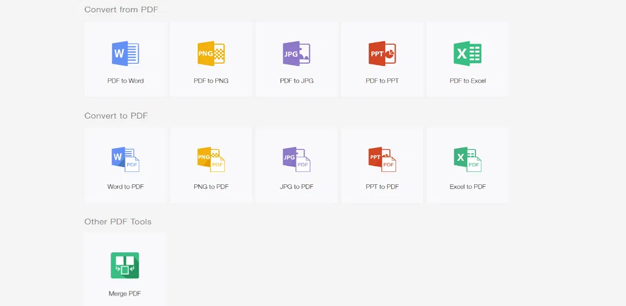Click the yellow PNG-to-PDF icon
This screenshot has width=626, height=306.
[211, 159]
